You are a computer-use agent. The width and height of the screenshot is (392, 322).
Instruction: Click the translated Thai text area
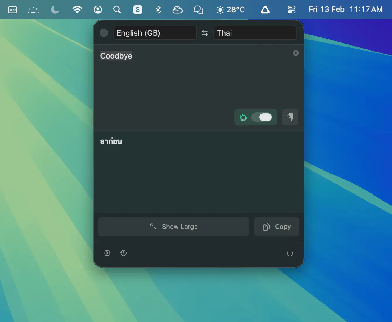tap(193, 170)
